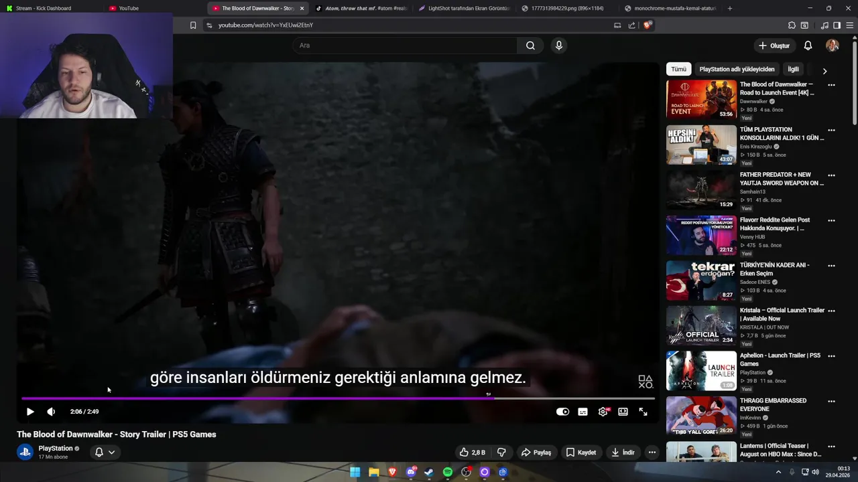858x482 pixels.
Task: Open system volume speaker in tray
Action: point(815,472)
